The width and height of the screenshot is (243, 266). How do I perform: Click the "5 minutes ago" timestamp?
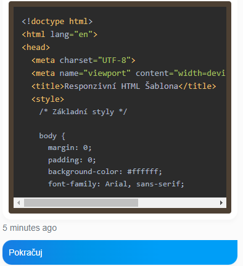(x=30, y=228)
